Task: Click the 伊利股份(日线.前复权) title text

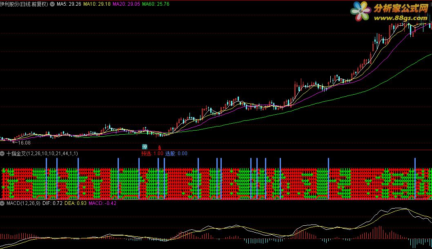Action: coord(24,4)
